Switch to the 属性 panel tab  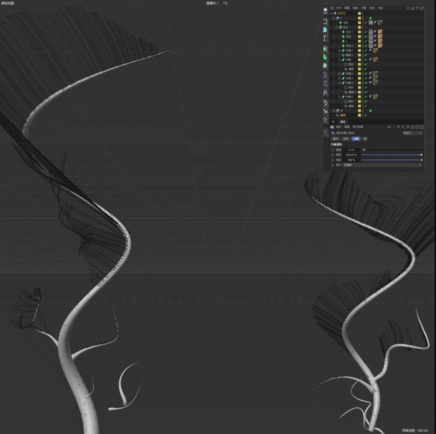point(343,122)
